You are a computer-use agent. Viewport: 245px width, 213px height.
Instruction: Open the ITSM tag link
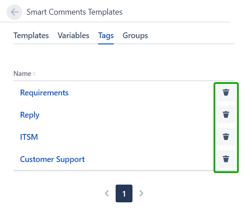(29, 137)
